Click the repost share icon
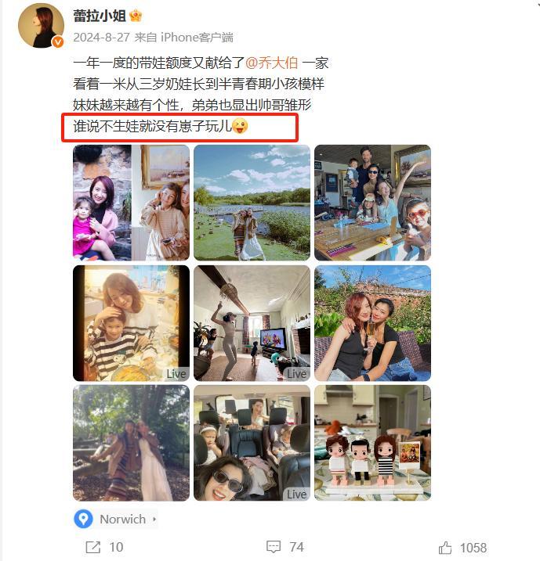This screenshot has width=540, height=561. 93,547
